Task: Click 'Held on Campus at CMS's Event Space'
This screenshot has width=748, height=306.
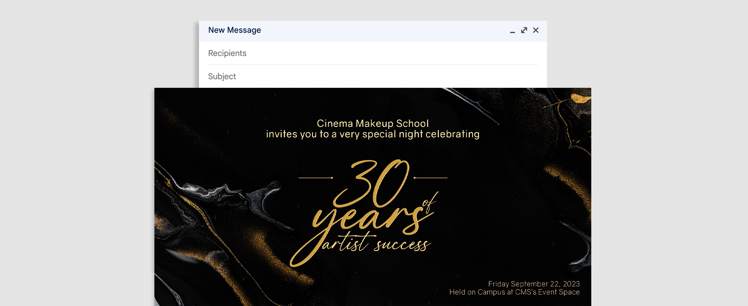Action: 514,292
